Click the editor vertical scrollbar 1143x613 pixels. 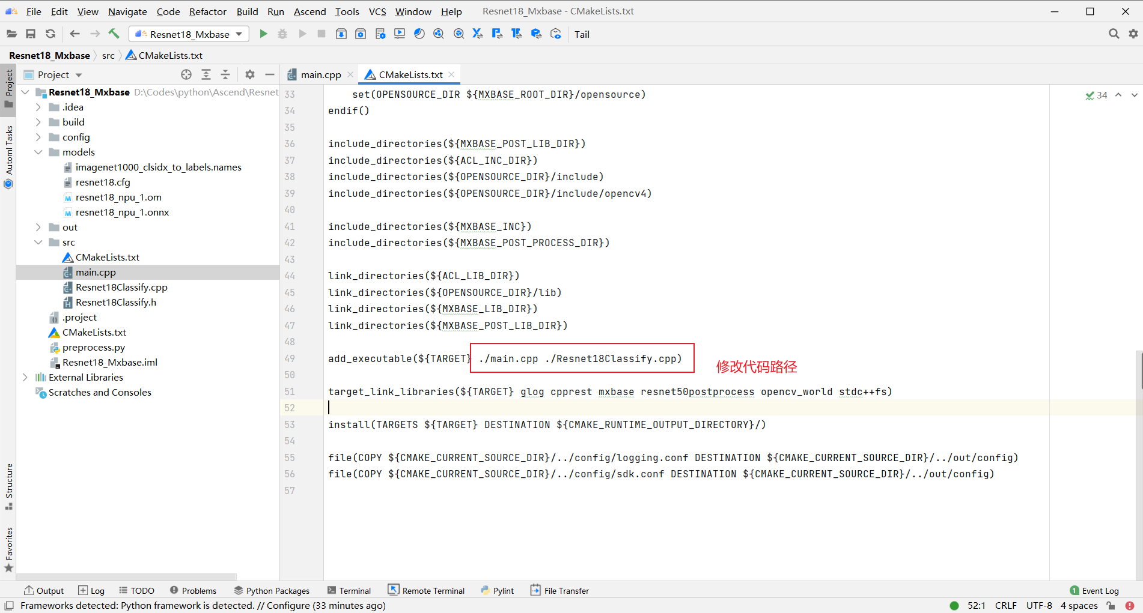(1139, 371)
